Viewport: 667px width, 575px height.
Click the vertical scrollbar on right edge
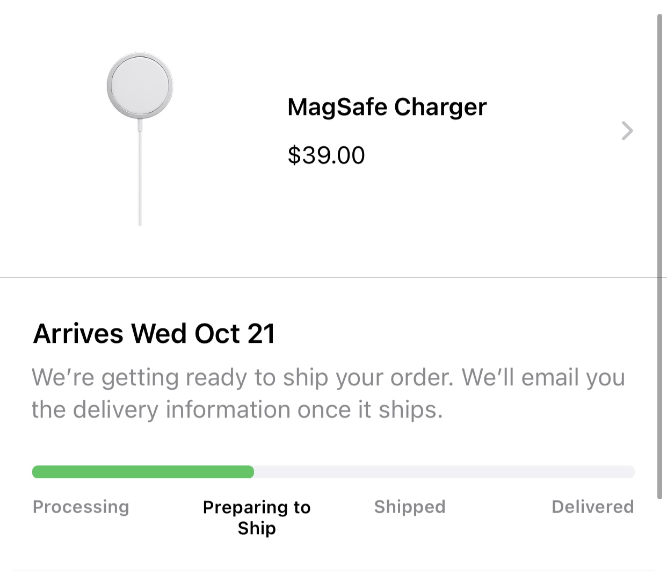(660, 257)
